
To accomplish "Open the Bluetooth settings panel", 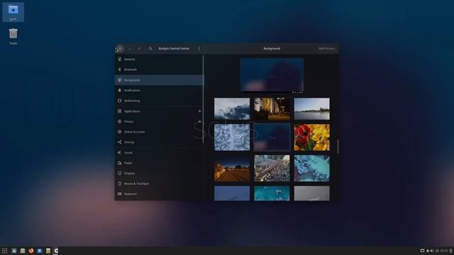I will coord(159,69).
